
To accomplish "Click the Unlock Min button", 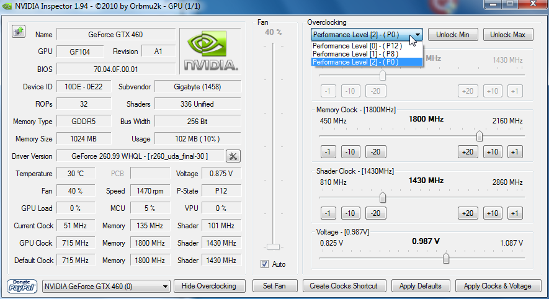I will tap(453, 35).
